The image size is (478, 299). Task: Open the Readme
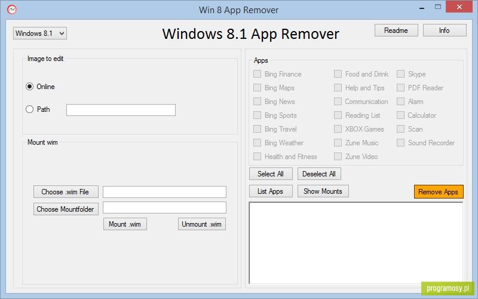click(396, 30)
